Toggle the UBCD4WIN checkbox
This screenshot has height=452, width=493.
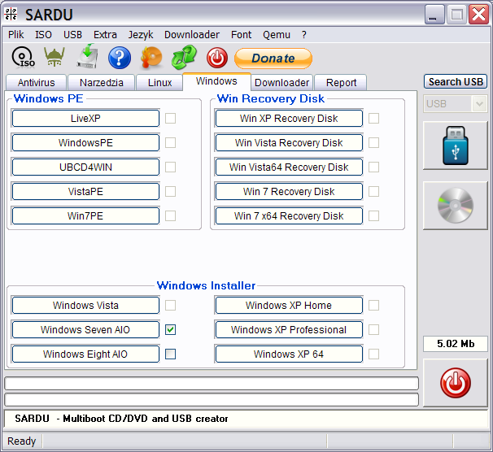tap(170, 167)
